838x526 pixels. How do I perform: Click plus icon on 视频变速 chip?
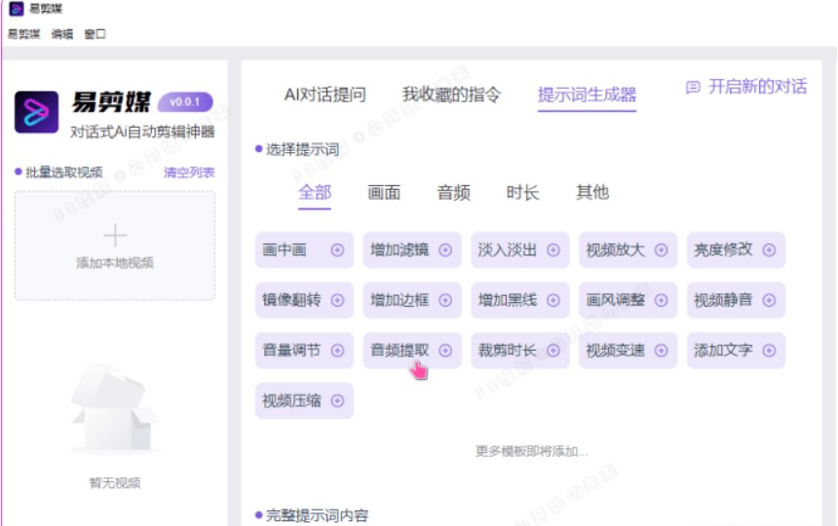pos(661,351)
